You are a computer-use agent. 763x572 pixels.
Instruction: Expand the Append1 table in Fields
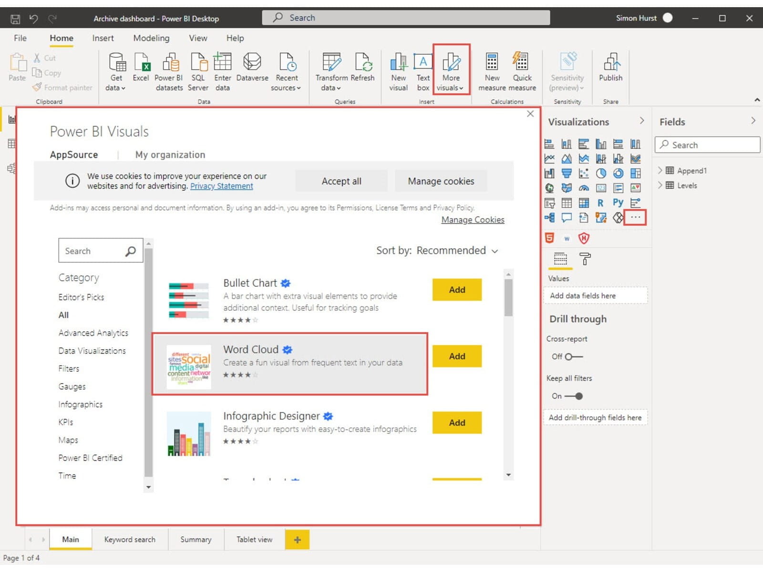tap(660, 171)
